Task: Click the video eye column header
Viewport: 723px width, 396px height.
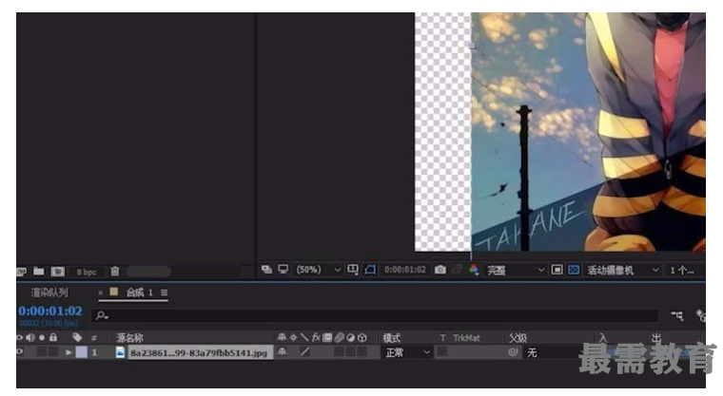Action: (19, 337)
